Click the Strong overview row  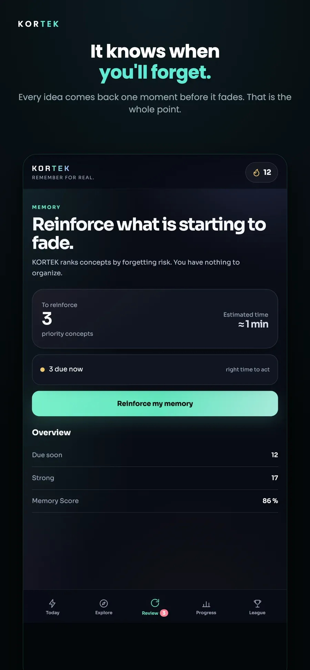155,478
